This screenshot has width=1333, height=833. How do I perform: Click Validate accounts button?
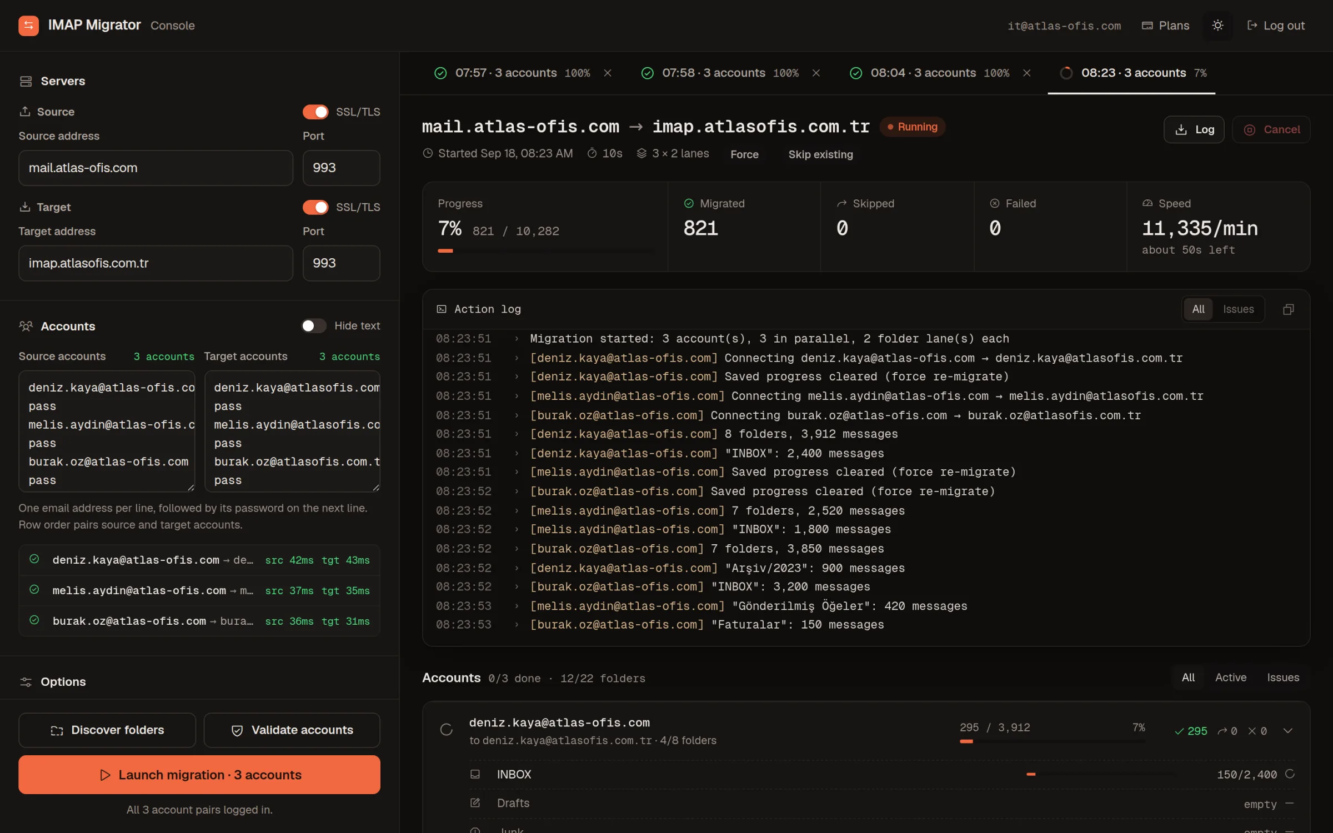pos(292,730)
